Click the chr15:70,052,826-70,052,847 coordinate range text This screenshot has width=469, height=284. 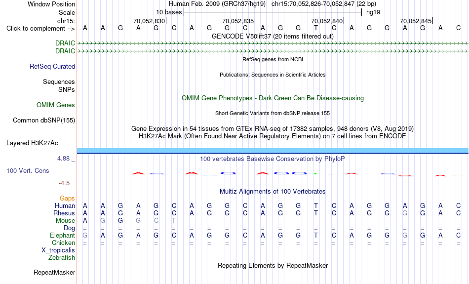pyautogui.click(x=324, y=4)
